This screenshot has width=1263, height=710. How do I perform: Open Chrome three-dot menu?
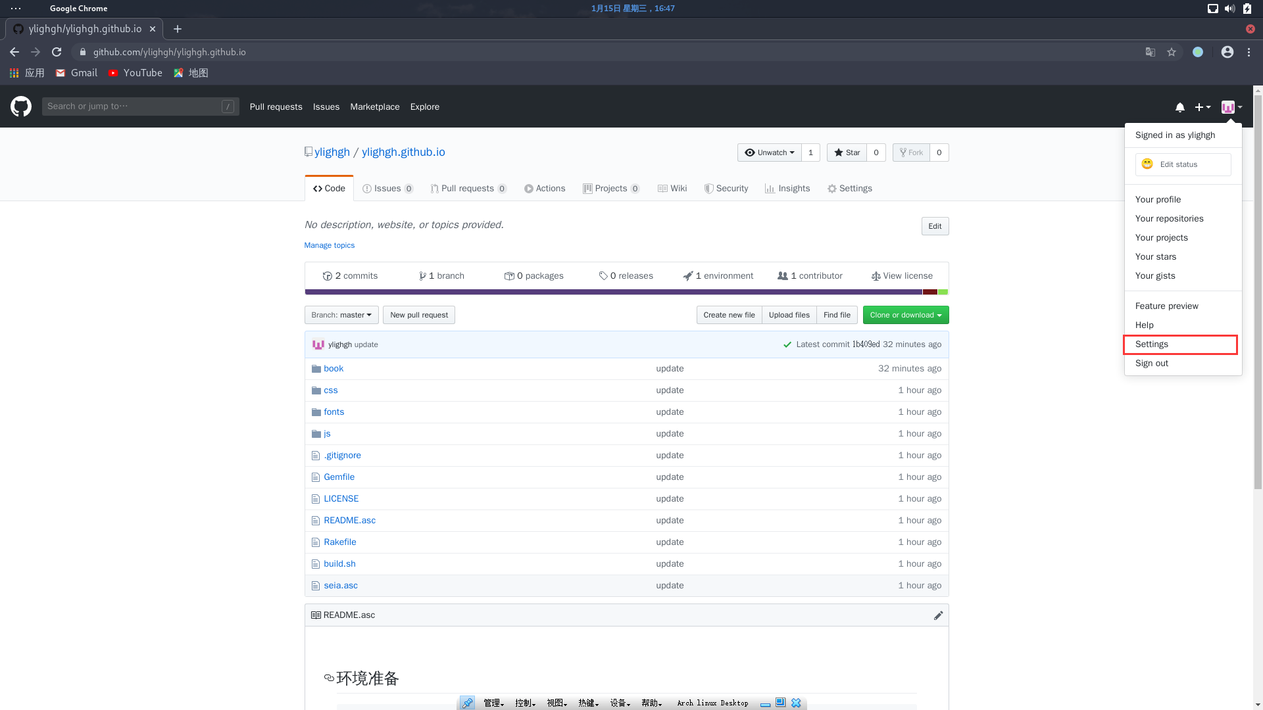coord(1249,52)
